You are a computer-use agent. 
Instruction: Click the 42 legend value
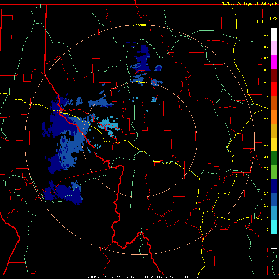coord(266,108)
